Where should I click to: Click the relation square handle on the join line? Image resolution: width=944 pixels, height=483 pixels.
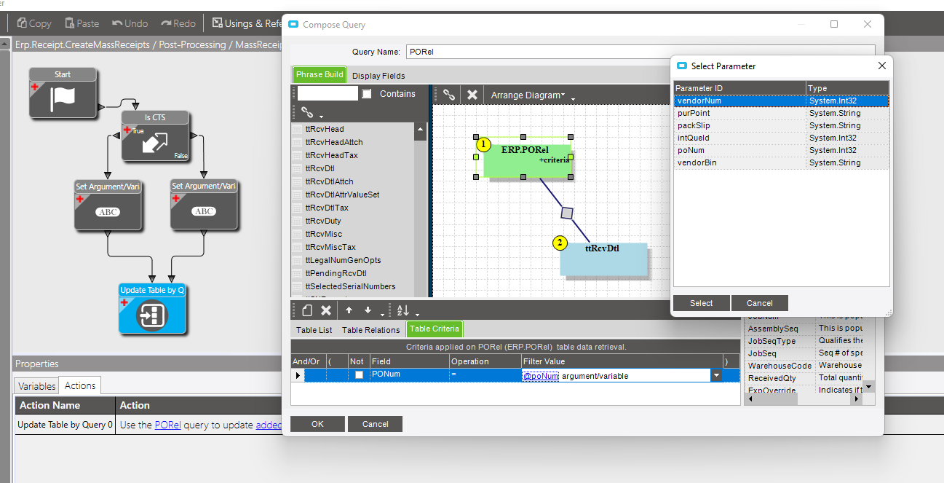(568, 213)
